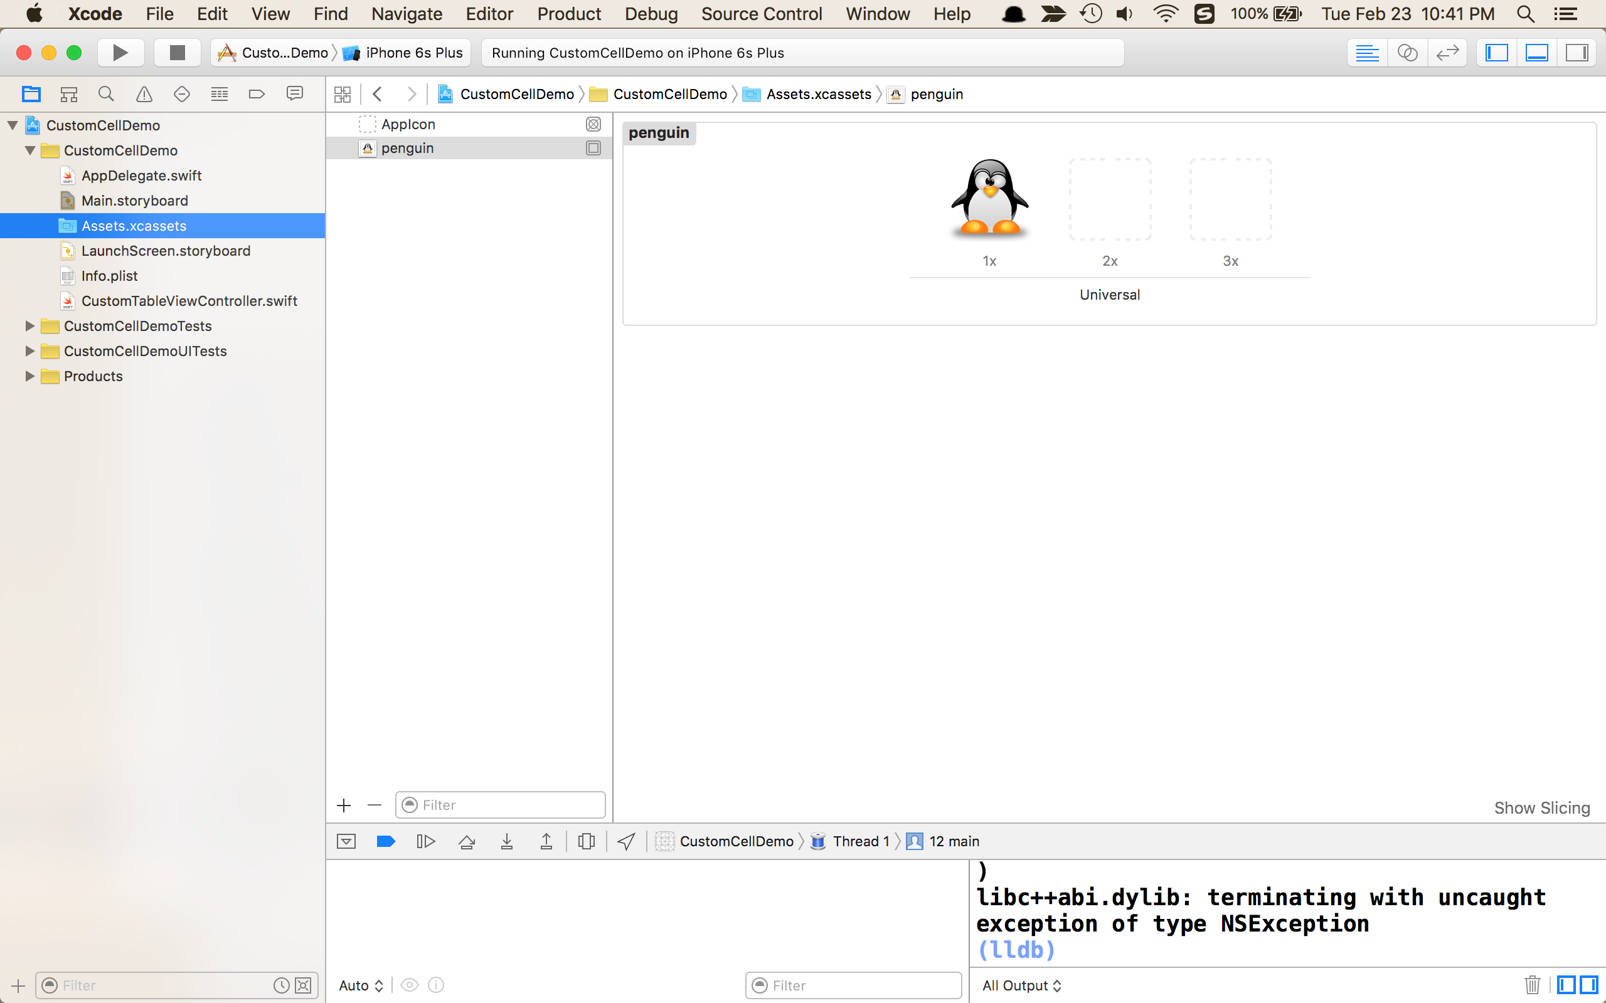1606x1003 pixels.
Task: Open the Product menu
Action: click(x=569, y=14)
